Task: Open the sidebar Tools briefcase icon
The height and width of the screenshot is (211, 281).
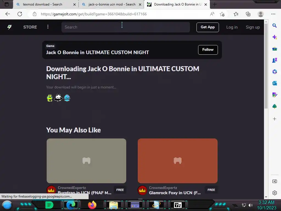Action: click(x=274, y=49)
